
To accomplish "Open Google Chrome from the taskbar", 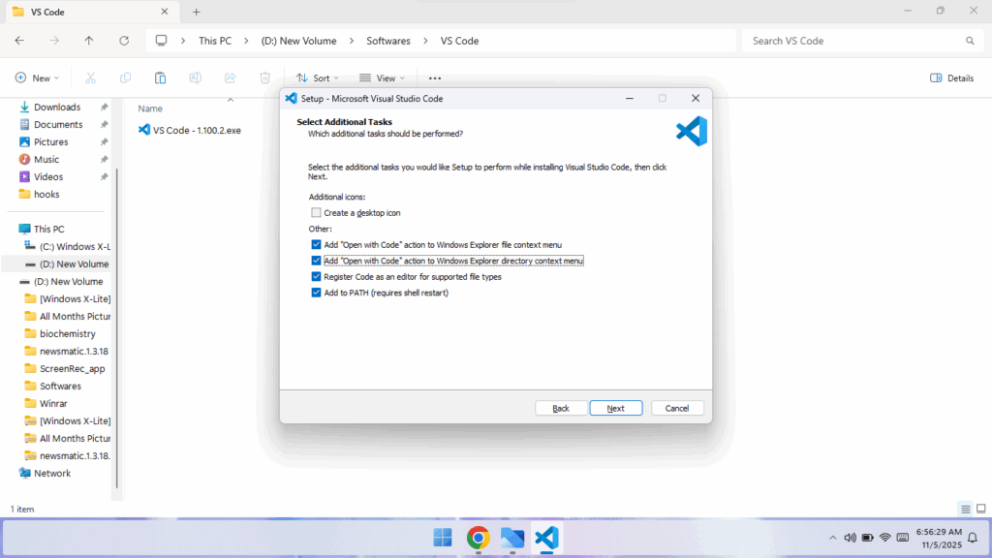I will click(x=477, y=538).
